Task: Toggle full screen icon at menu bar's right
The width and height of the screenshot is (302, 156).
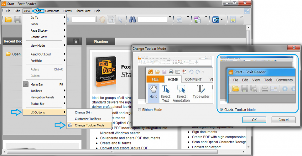Action: coord(247,11)
